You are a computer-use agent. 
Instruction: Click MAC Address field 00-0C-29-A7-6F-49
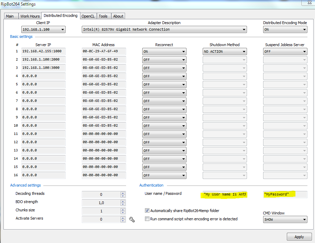pyautogui.click(x=104, y=51)
